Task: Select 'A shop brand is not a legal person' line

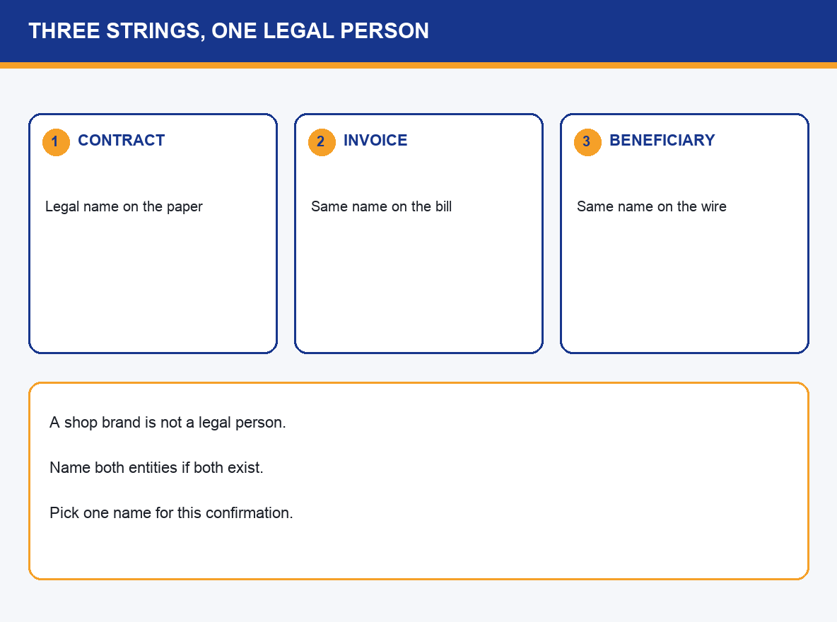Action: pyautogui.click(x=168, y=422)
